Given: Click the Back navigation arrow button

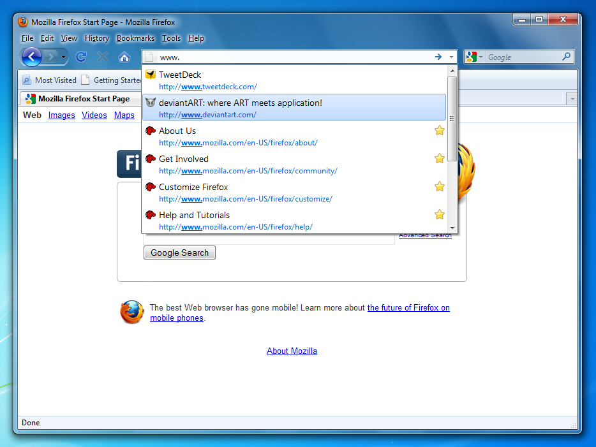Looking at the screenshot, I should (x=31, y=57).
